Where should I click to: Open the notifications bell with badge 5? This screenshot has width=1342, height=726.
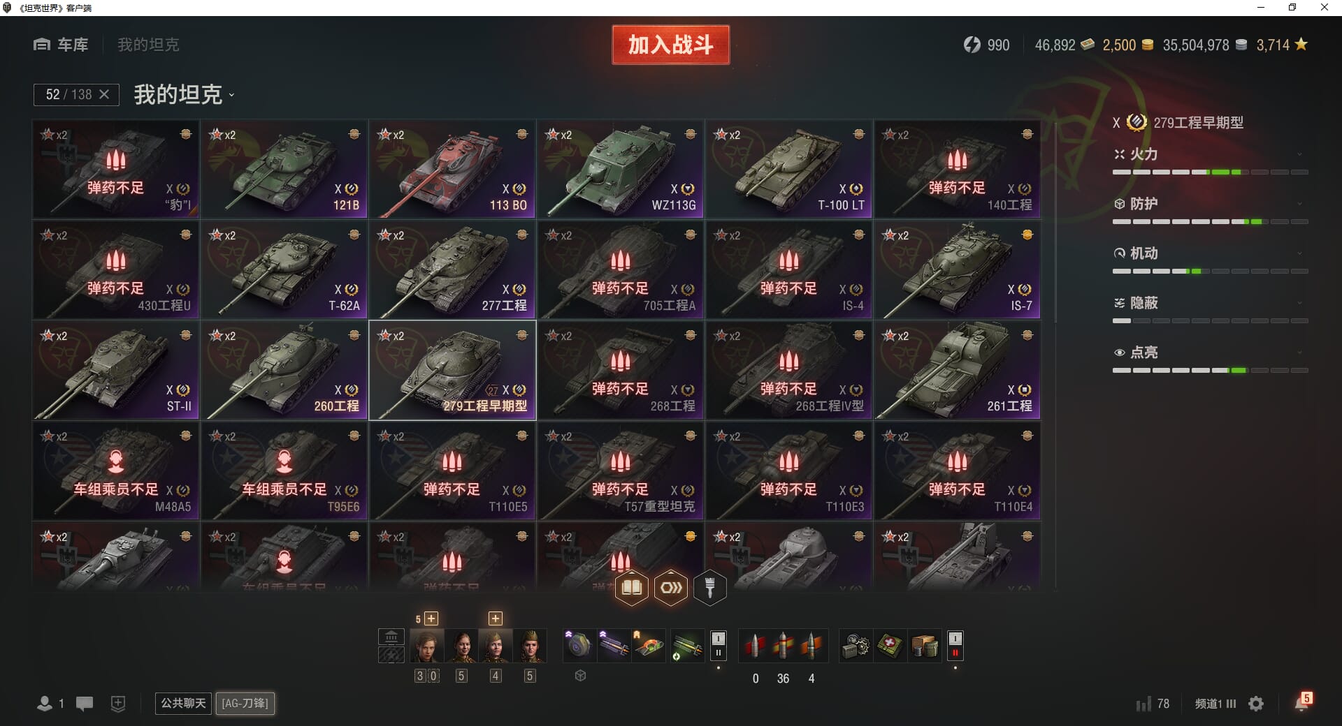1302,702
